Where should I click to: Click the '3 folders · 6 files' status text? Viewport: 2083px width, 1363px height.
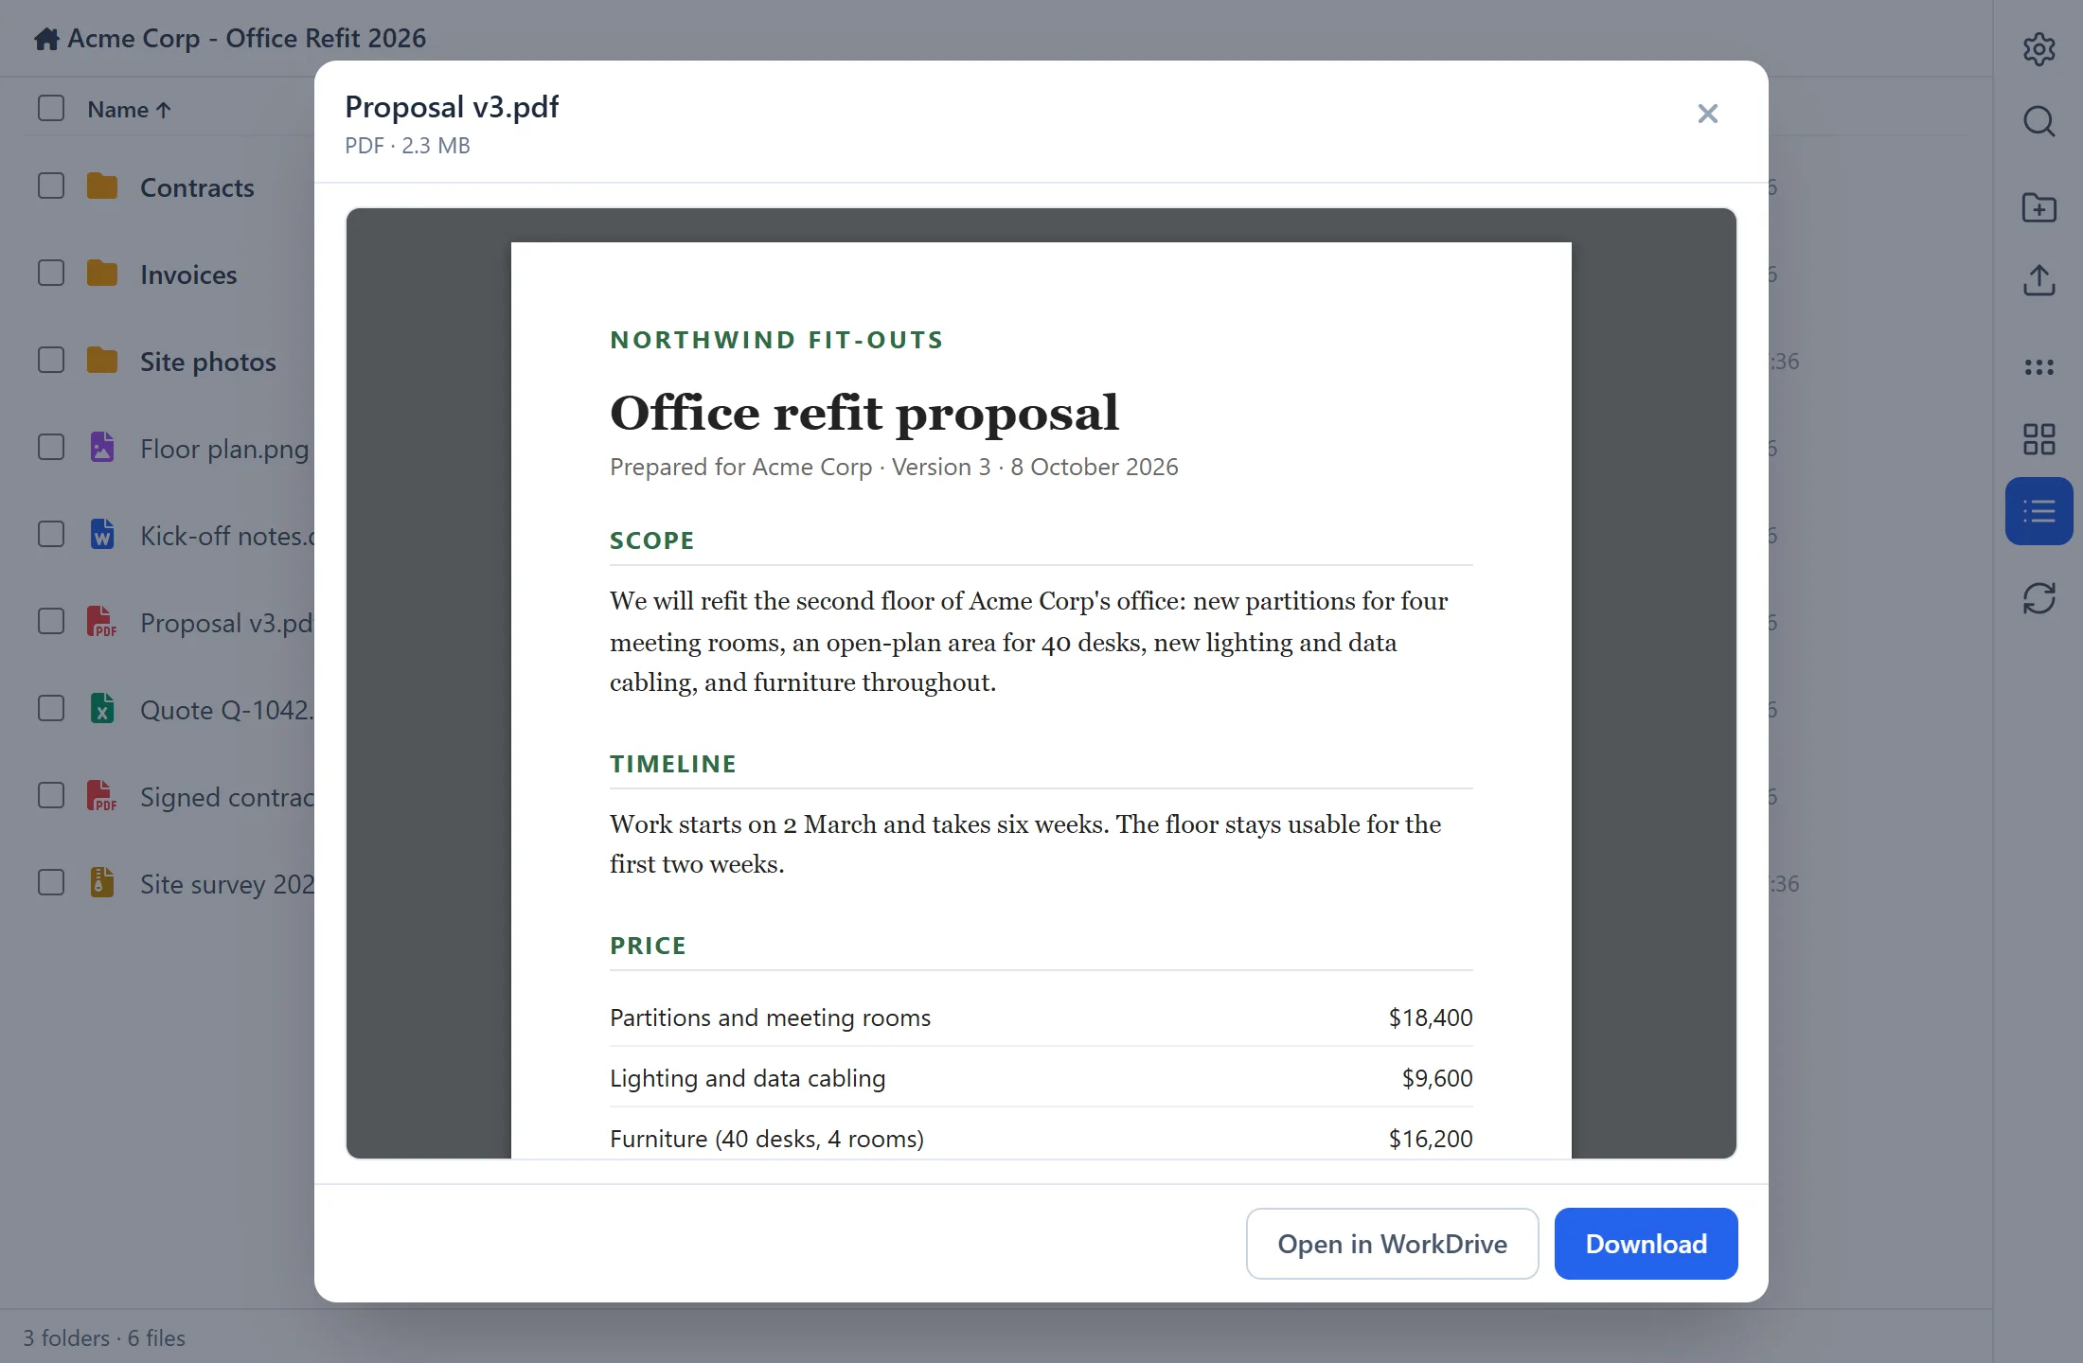tap(104, 1337)
